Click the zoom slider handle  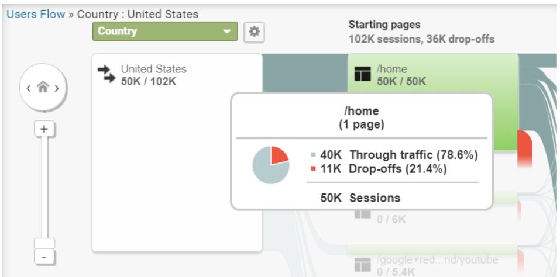(x=44, y=243)
